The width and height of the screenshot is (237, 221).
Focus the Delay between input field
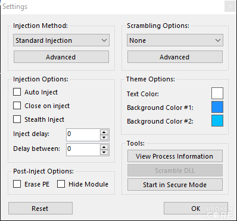83,150
